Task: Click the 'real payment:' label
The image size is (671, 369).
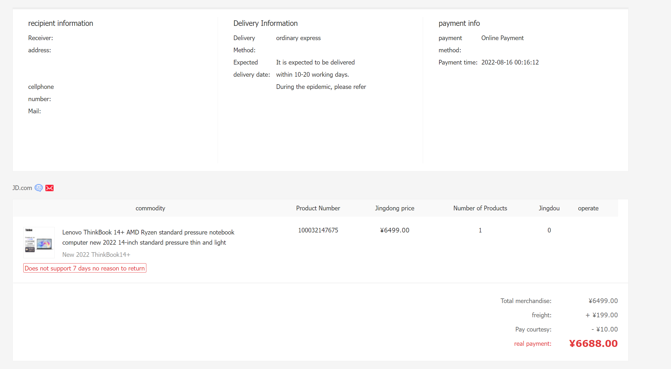Action: click(x=532, y=344)
